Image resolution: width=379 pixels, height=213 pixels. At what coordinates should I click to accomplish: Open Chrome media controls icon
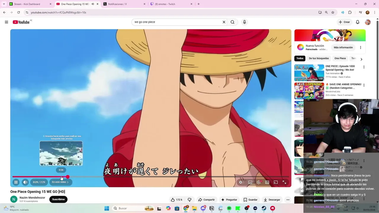pyautogui.click(x=360, y=12)
